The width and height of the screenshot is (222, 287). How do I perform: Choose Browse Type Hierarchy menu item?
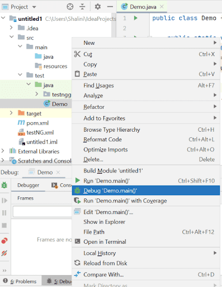146,129
